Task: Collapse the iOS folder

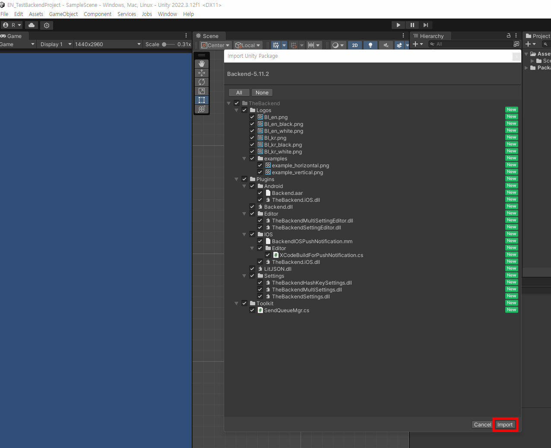Action: pyautogui.click(x=244, y=235)
